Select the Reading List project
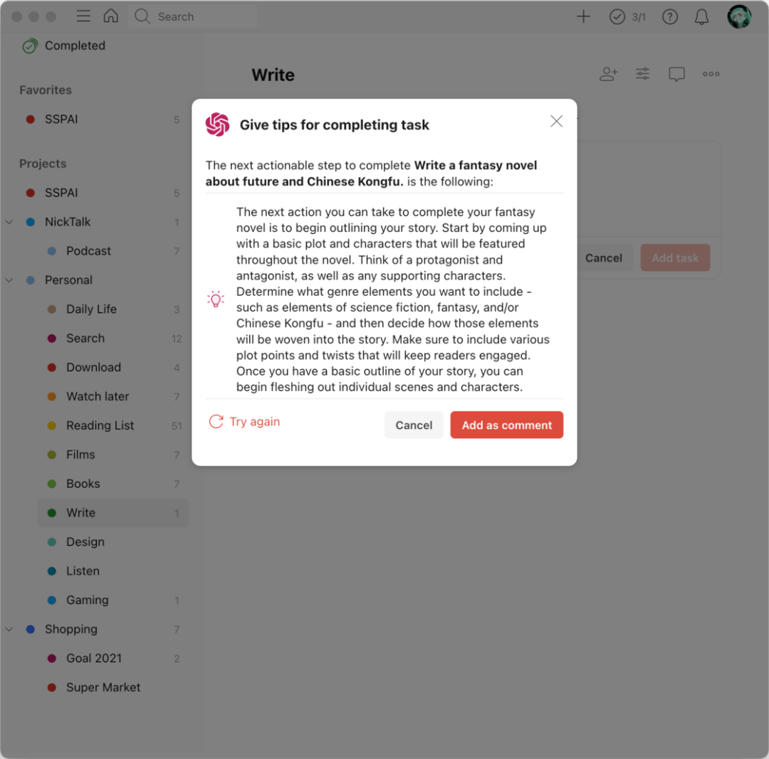769x759 pixels. tap(113, 425)
